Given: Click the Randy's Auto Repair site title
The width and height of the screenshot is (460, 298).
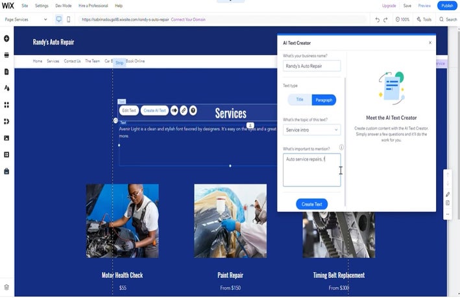Looking at the screenshot, I should [53, 42].
